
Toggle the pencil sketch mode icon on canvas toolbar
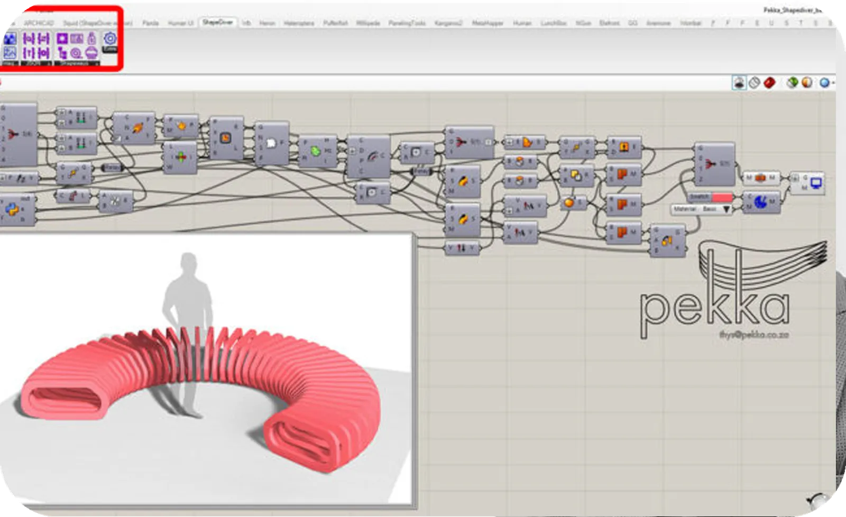tap(739, 82)
